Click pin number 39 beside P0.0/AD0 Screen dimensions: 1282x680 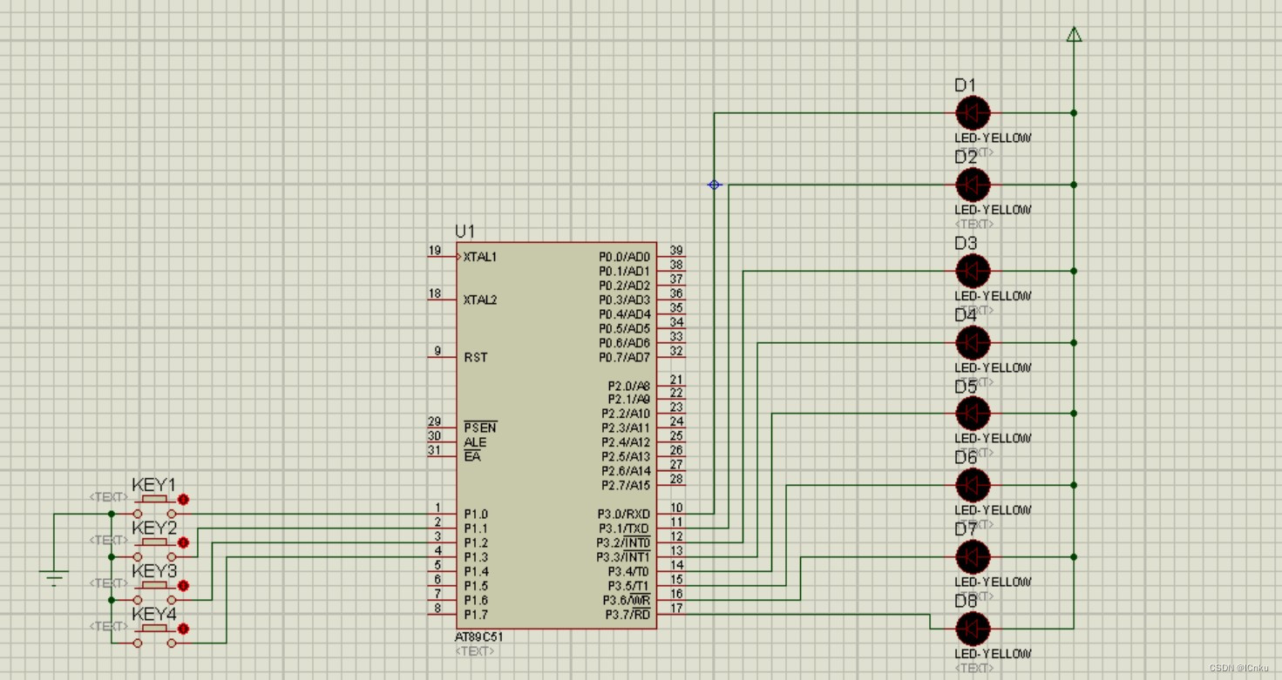[x=676, y=251]
